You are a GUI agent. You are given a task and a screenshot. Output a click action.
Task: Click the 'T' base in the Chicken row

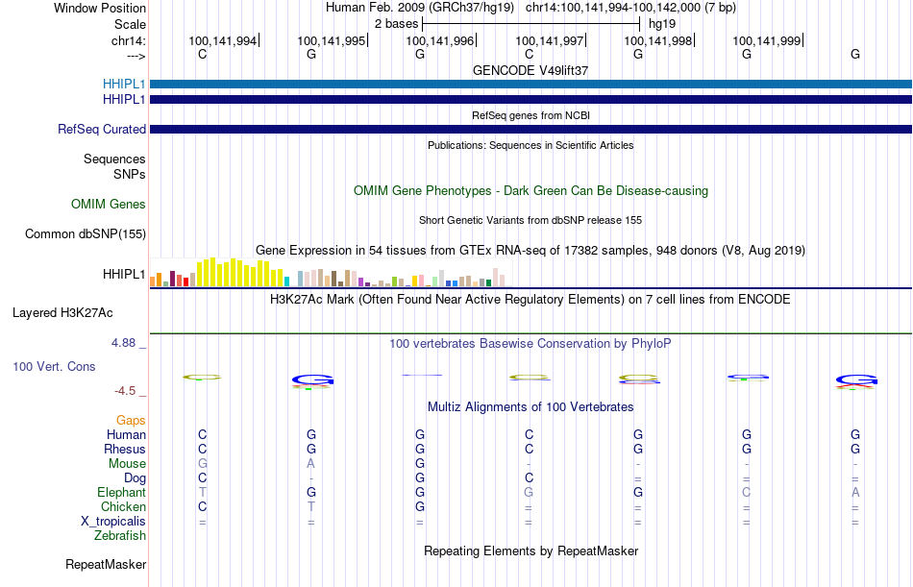pos(311,506)
